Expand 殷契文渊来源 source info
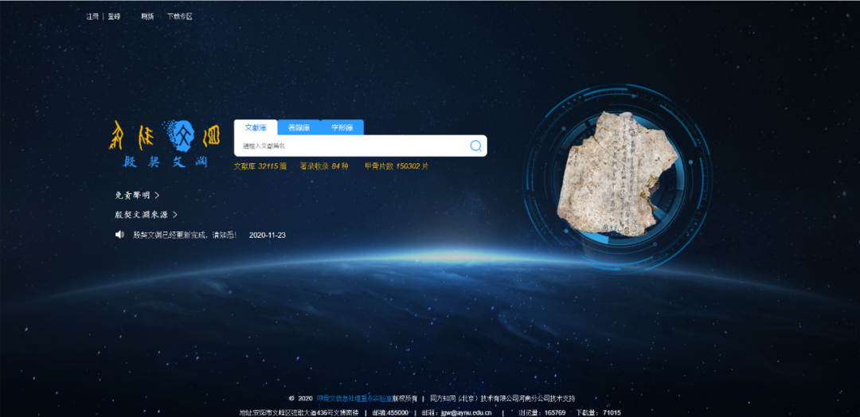This screenshot has width=860, height=417. pos(146,215)
